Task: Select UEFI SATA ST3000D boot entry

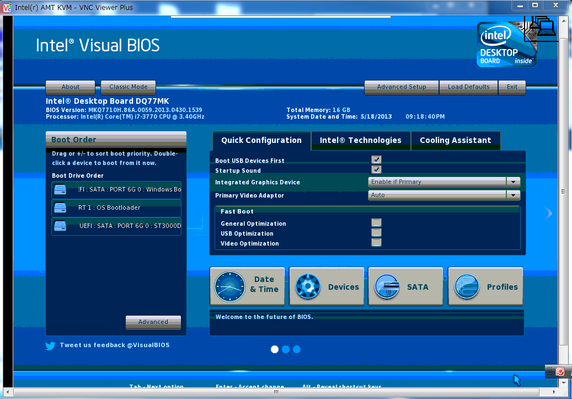Action: [116, 226]
